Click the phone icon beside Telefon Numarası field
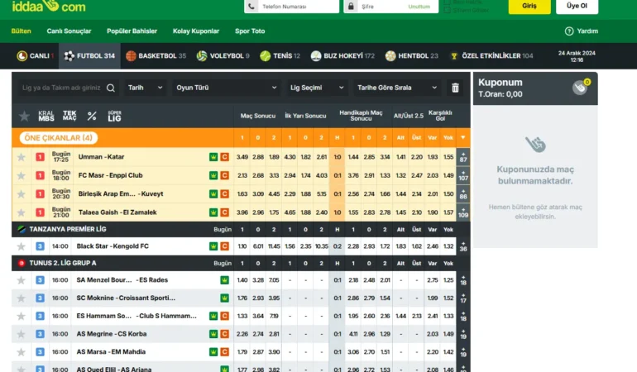This screenshot has width=637, height=372. click(x=251, y=6)
